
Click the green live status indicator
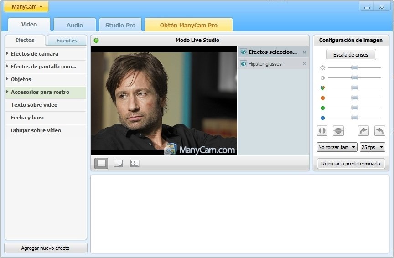[96, 40]
